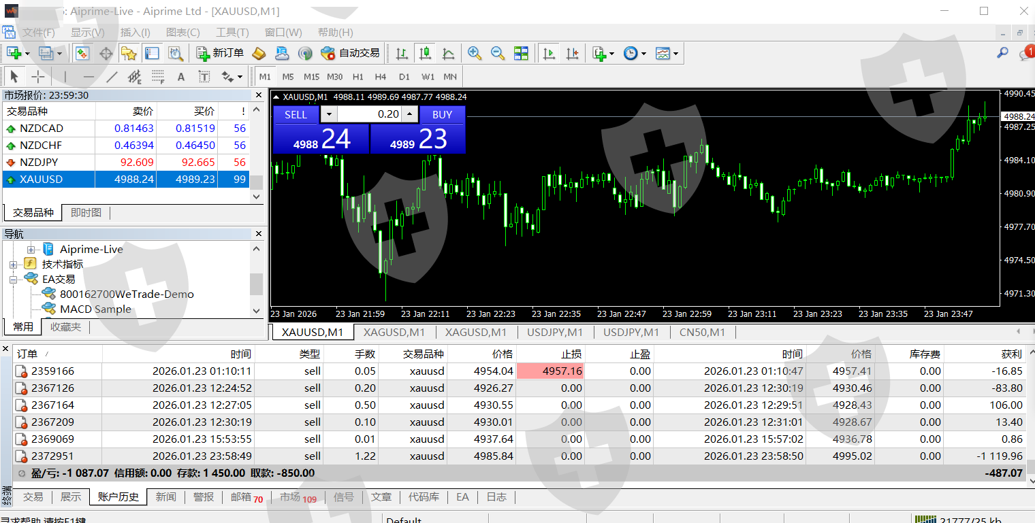Click the market watch vertical scrollbar

[x=257, y=153]
